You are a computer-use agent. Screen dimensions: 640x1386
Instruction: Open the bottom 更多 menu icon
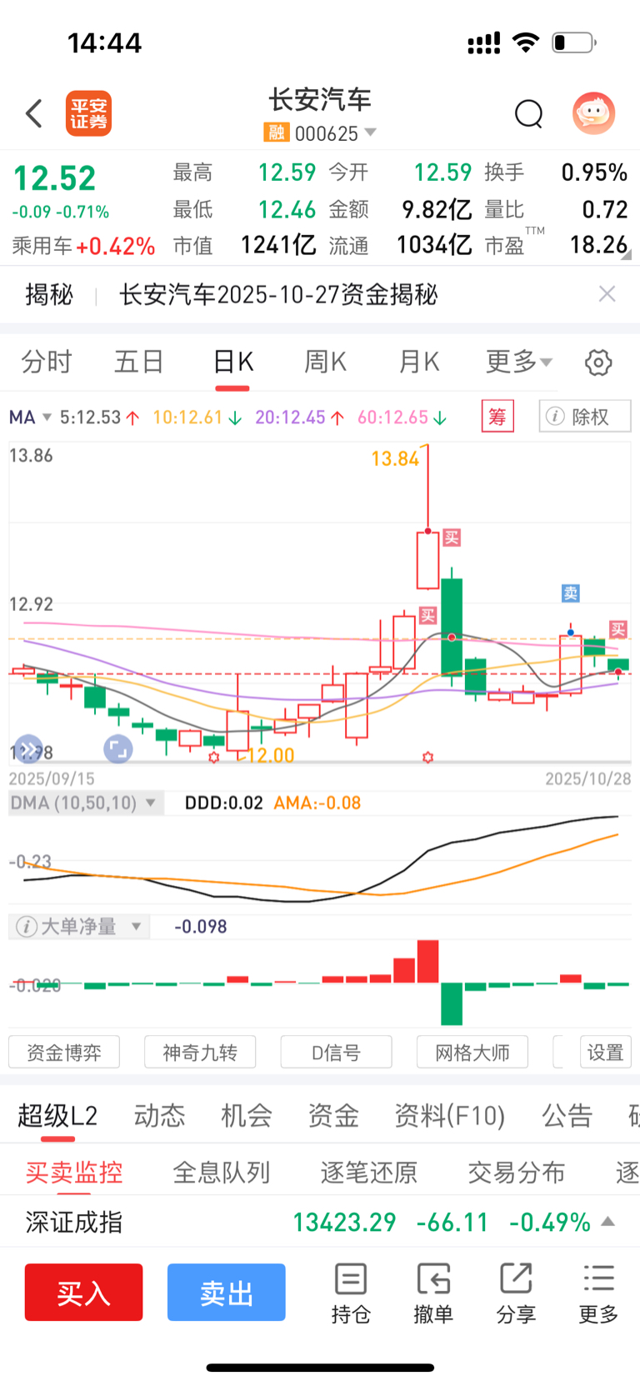point(598,1293)
